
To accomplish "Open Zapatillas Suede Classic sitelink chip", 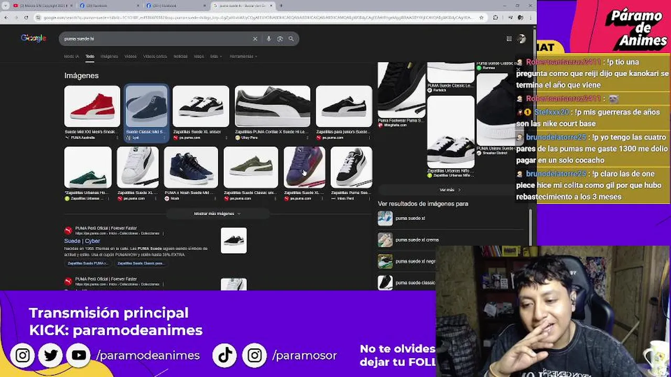I will (140, 263).
